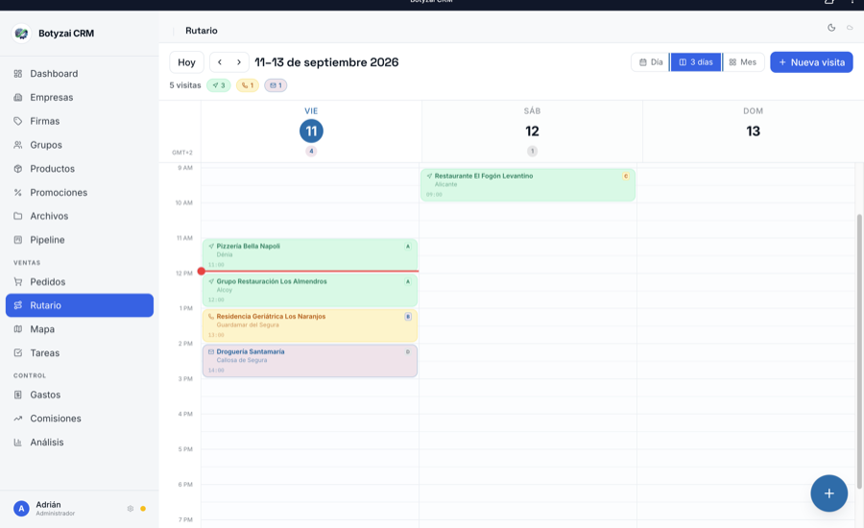The image size is (864, 528).
Task: Open the Dashboard sidebar item
Action: pos(80,73)
